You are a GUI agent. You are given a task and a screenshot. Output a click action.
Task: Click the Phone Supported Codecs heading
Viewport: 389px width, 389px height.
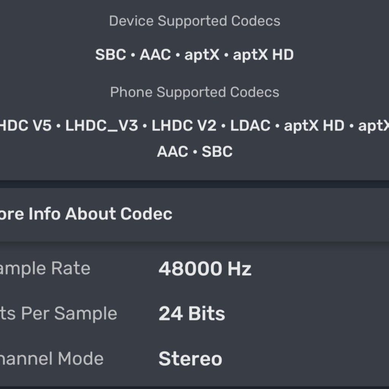click(194, 92)
